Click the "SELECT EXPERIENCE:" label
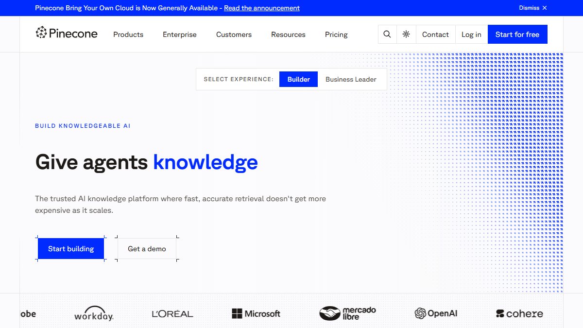This screenshot has height=328, width=583. [x=239, y=79]
